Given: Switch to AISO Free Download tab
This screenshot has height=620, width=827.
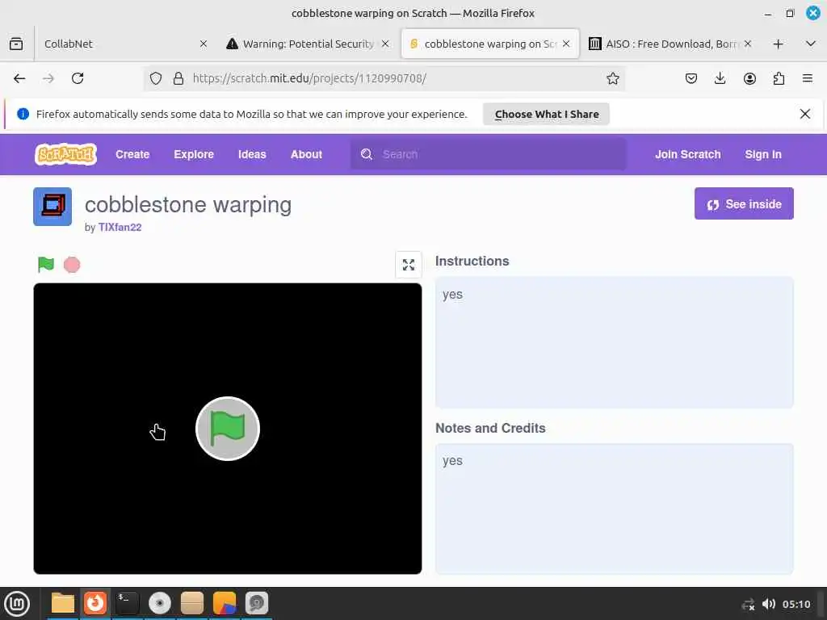Looking at the screenshot, I should [670, 44].
